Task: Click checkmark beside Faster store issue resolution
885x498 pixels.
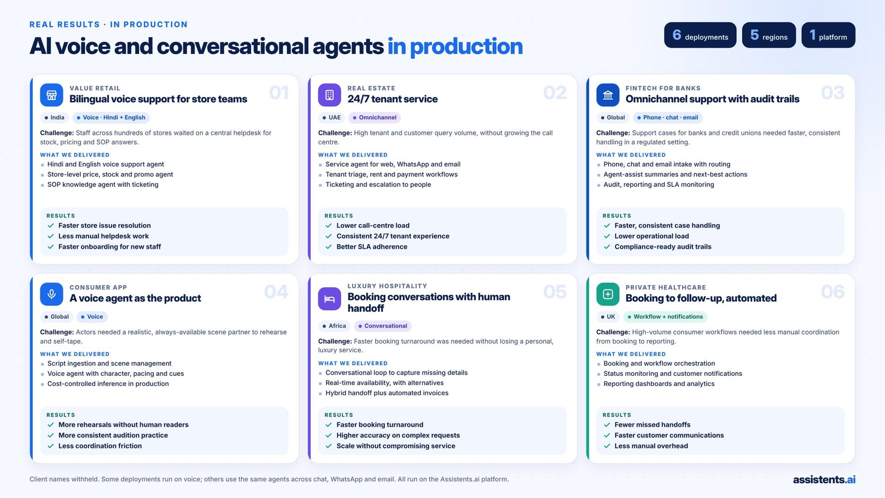Action: [x=51, y=225]
